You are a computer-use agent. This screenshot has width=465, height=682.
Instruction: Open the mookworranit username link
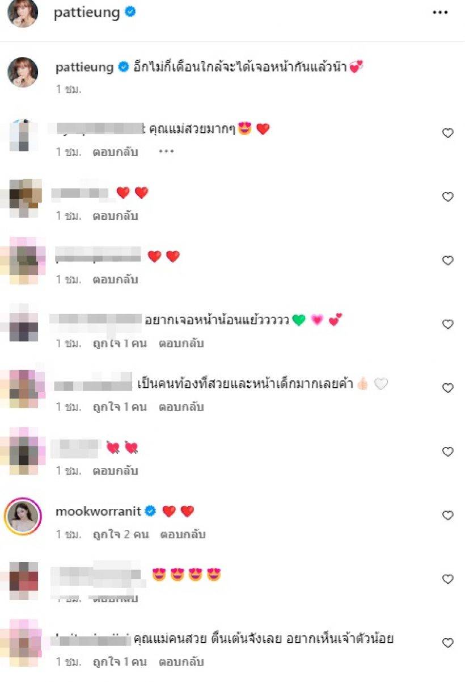[x=99, y=511]
